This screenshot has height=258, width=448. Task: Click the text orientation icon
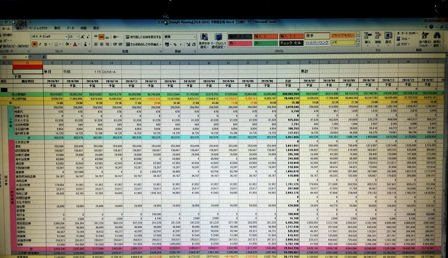click(x=115, y=37)
